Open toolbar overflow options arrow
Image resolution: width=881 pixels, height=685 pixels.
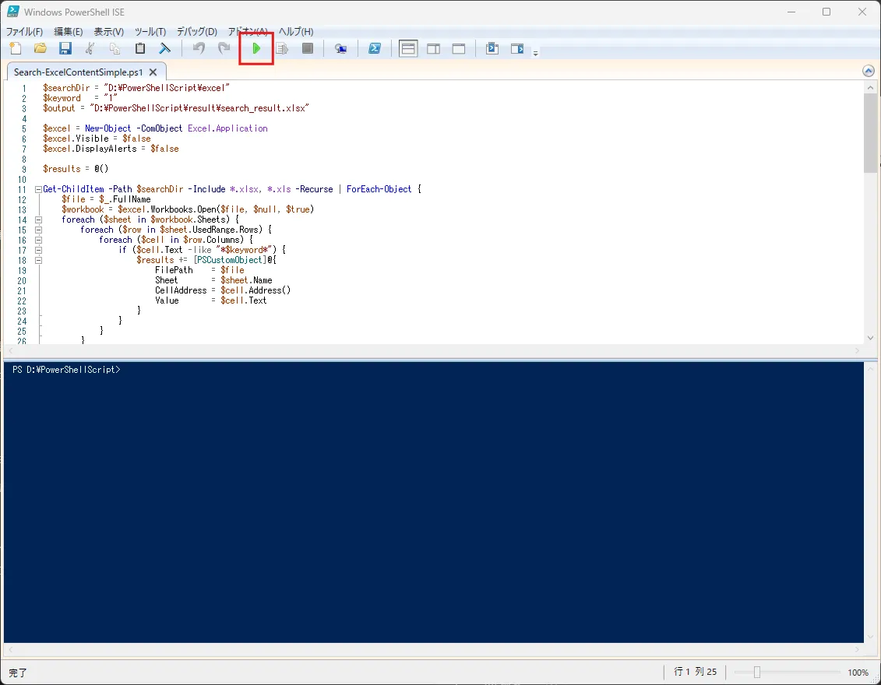[535, 54]
